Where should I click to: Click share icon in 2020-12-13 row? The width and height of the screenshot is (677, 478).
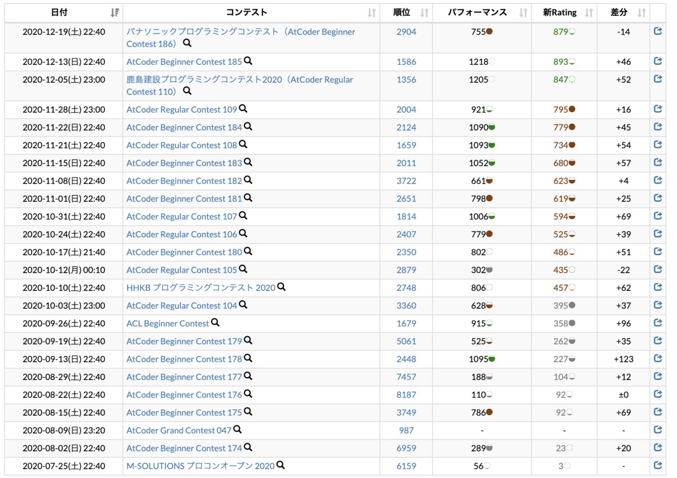click(x=657, y=61)
